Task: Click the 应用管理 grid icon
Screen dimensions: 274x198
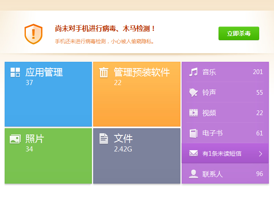Action: (x=15, y=72)
